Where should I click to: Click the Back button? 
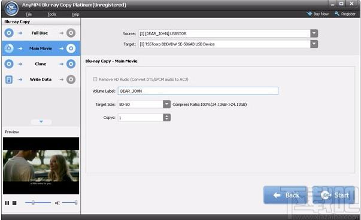click(x=286, y=195)
